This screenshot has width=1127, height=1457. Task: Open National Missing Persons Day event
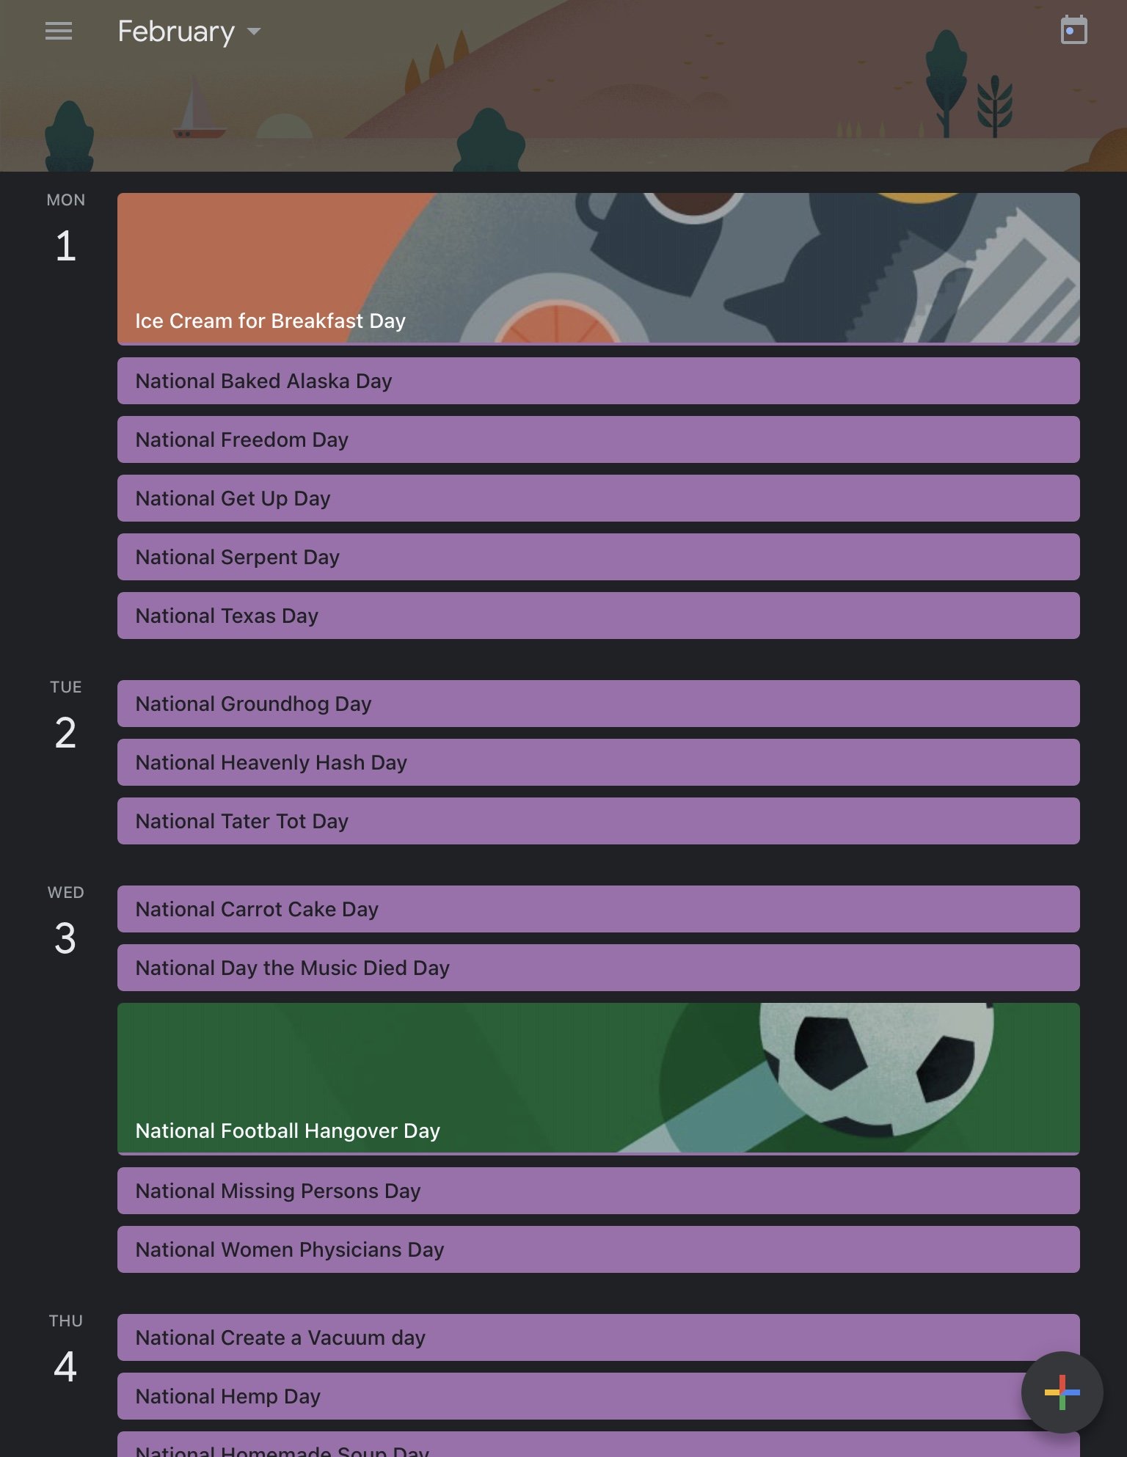tap(598, 1191)
